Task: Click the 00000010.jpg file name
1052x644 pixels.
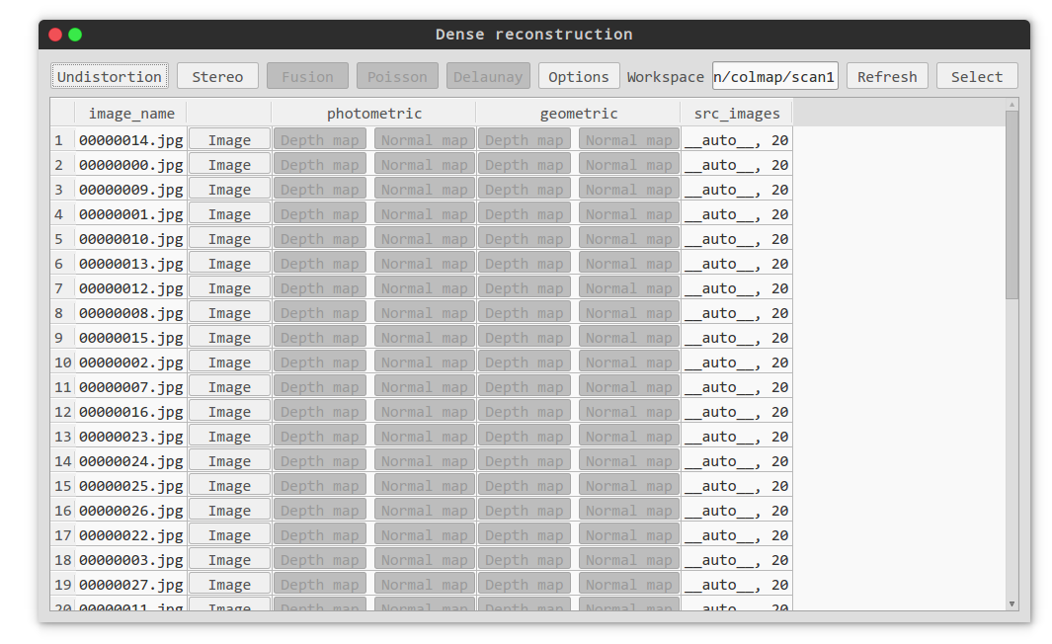Action: tap(130, 239)
